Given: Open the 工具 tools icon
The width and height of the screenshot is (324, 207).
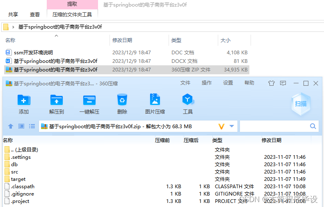Looking at the screenshot, I should click(187, 100).
